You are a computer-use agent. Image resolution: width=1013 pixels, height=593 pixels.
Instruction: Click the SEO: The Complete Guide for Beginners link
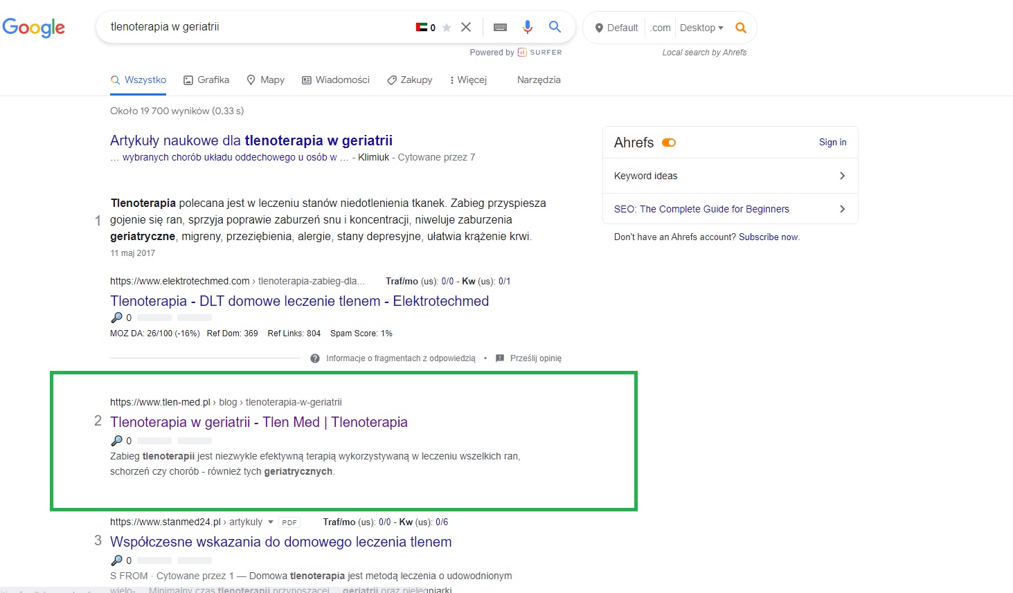click(701, 209)
